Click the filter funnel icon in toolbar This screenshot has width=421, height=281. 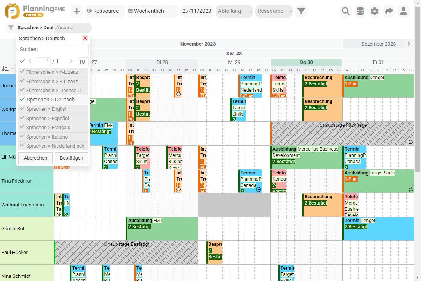click(301, 11)
